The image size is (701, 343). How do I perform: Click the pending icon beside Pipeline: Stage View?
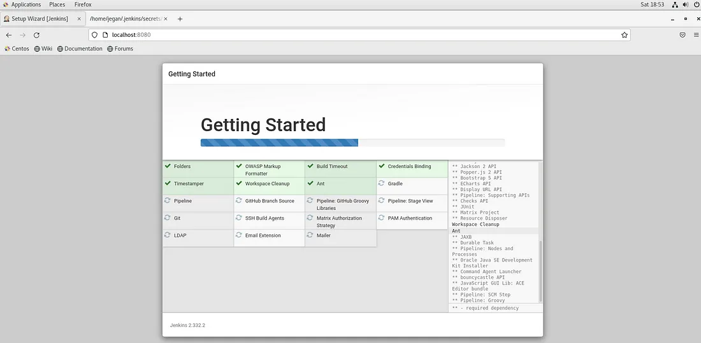(381, 200)
